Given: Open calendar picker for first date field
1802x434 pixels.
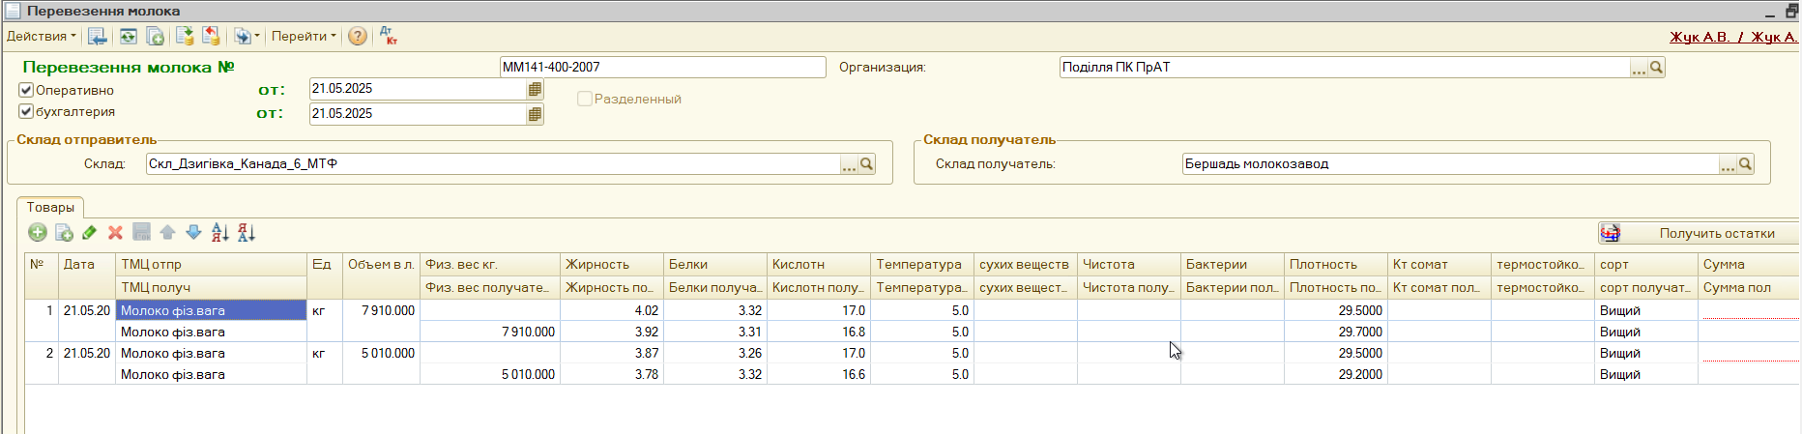Looking at the screenshot, I should pos(535,89).
